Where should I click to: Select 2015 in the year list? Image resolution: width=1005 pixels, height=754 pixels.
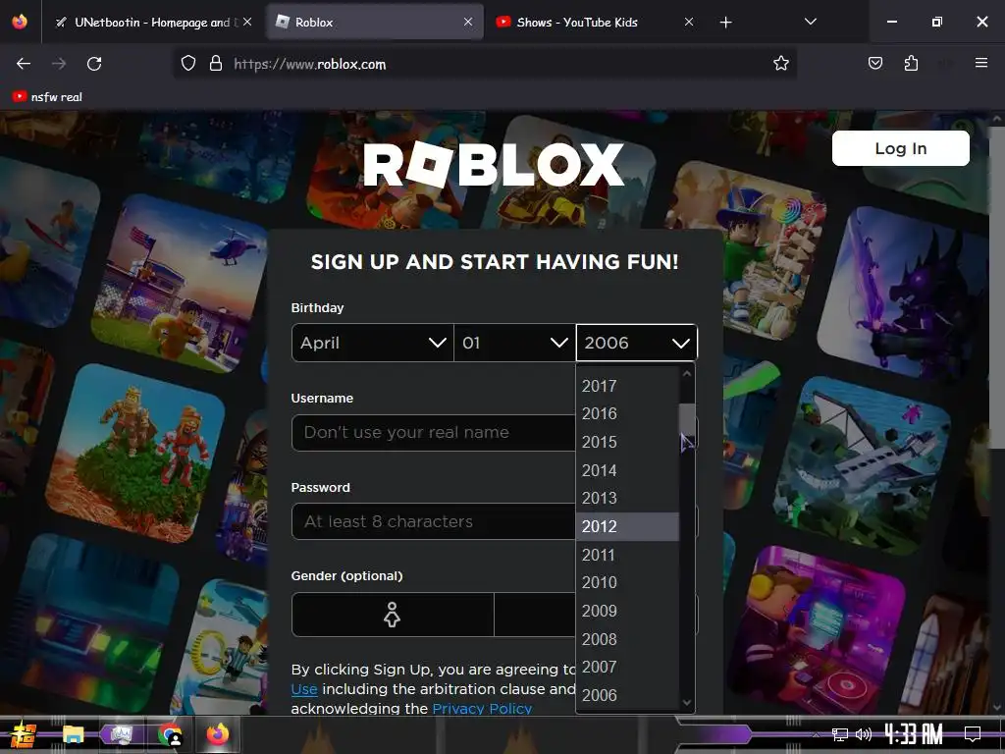click(x=627, y=442)
